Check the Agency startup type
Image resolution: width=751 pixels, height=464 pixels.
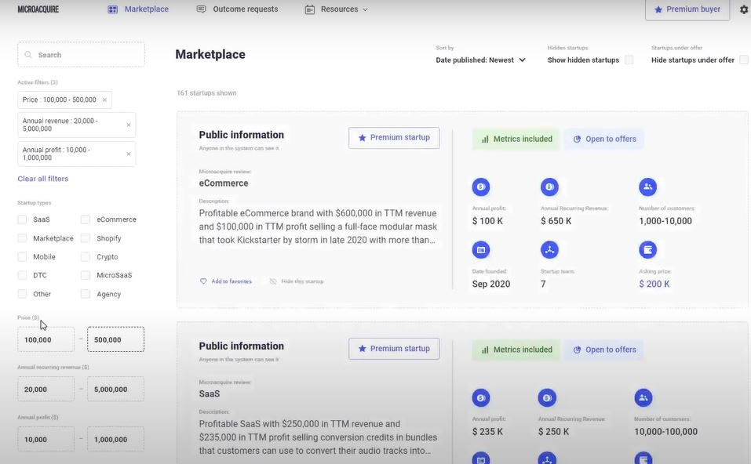pos(86,294)
